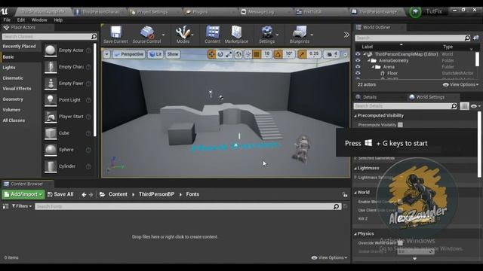Check Precompute Visibility checkbox
The height and width of the screenshot is (271, 483).
pyautogui.click(x=400, y=125)
